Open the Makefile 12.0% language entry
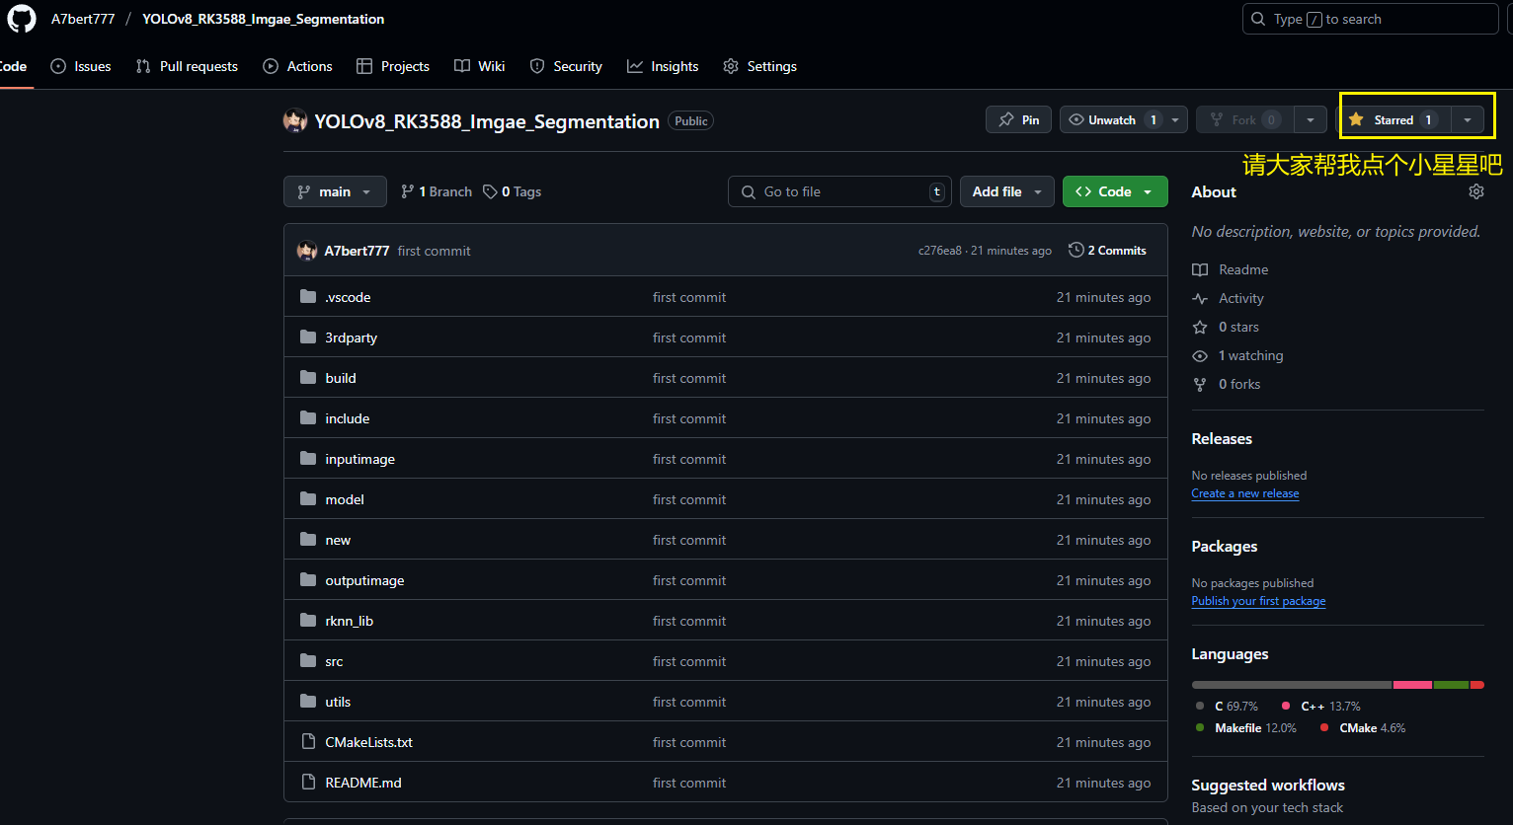The width and height of the screenshot is (1513, 825). [1245, 728]
